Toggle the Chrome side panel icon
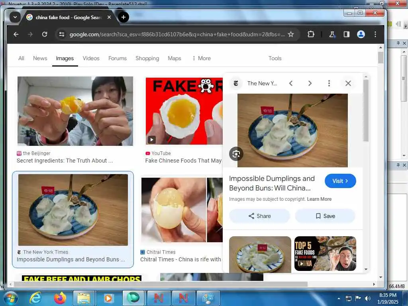408x306 pixels. click(x=346, y=34)
